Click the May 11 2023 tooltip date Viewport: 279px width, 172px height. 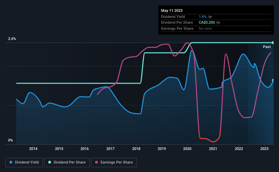point(172,10)
